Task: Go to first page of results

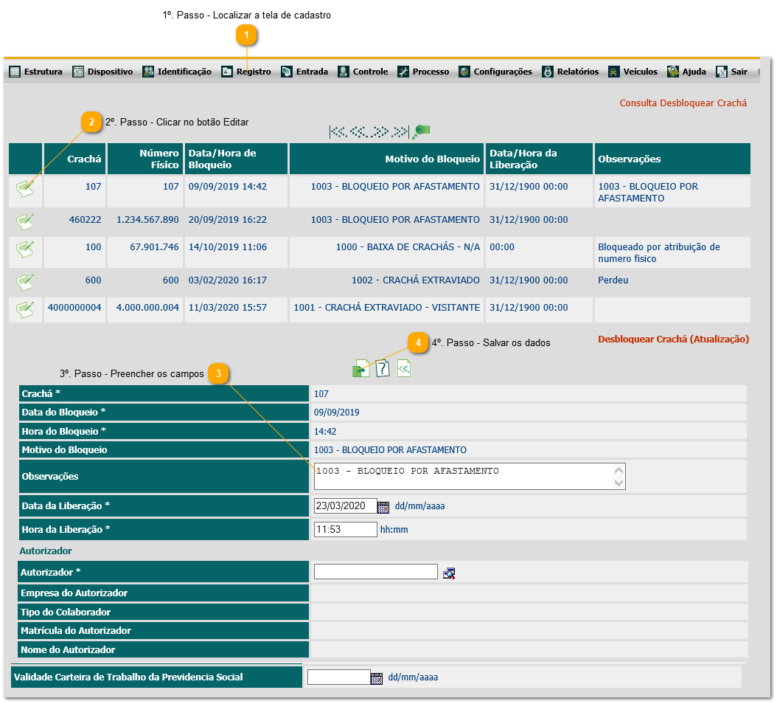Action: [338, 132]
